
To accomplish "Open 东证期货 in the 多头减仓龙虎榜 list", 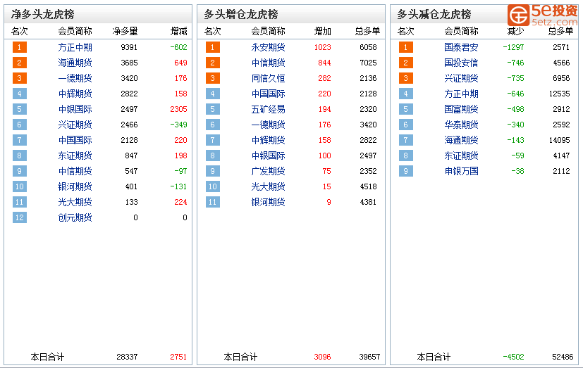I will [461, 156].
